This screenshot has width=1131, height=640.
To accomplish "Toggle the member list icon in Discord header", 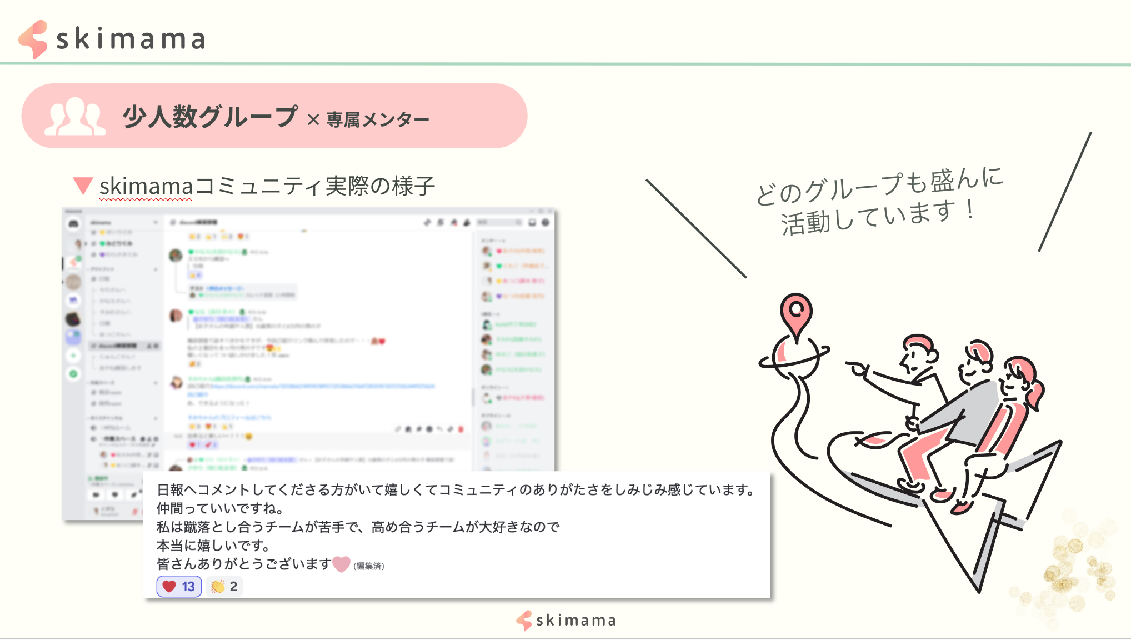I will click(467, 223).
